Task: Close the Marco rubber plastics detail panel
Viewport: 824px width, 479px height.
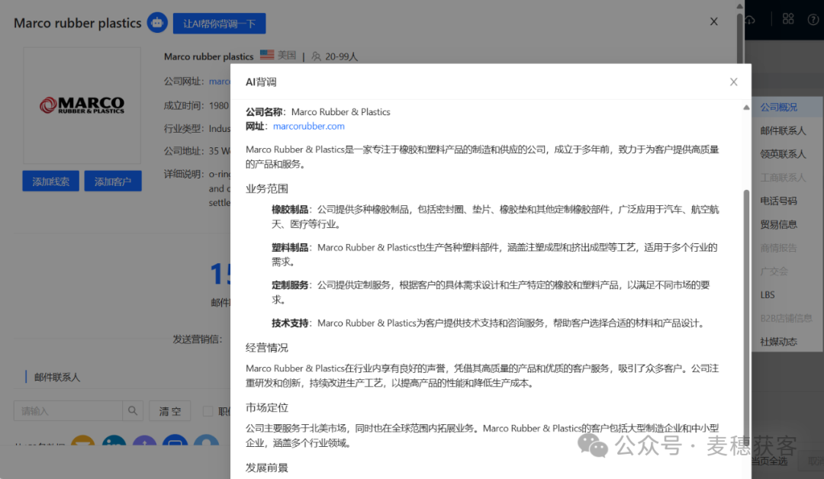Action: click(713, 21)
